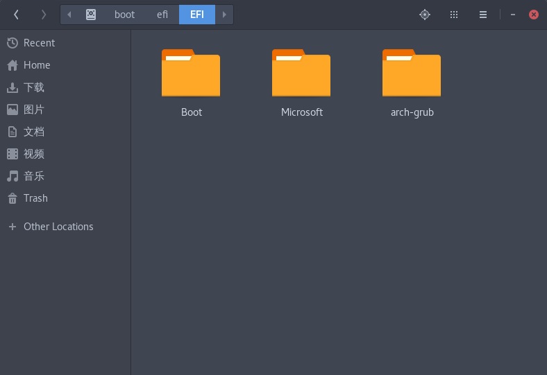Expand path bar with right triangle arrow

point(224,15)
